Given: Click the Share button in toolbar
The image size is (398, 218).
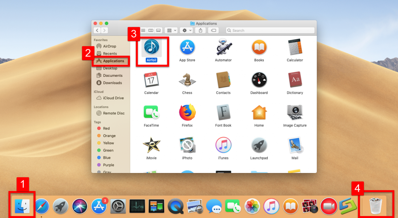Looking at the screenshot, I should [201, 30].
